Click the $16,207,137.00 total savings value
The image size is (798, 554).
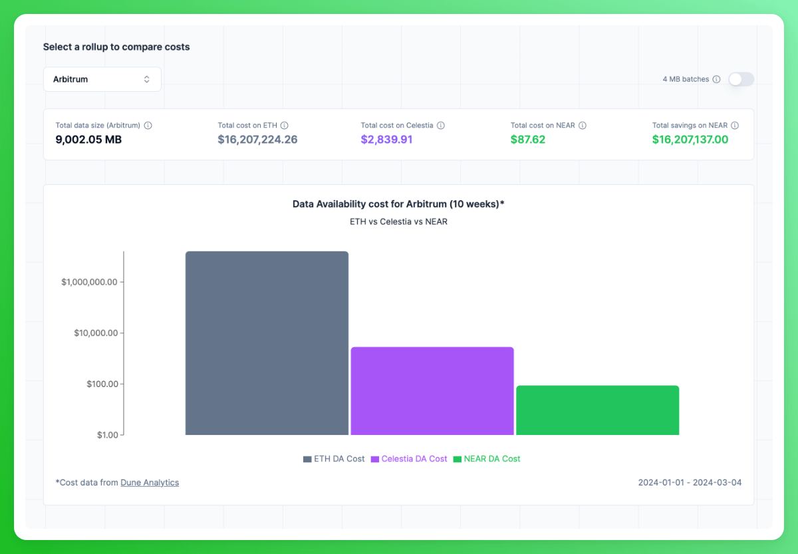click(690, 140)
